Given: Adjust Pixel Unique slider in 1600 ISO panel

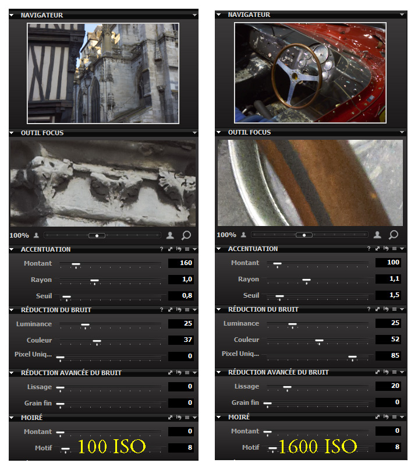Looking at the screenshot, I should click(352, 357).
